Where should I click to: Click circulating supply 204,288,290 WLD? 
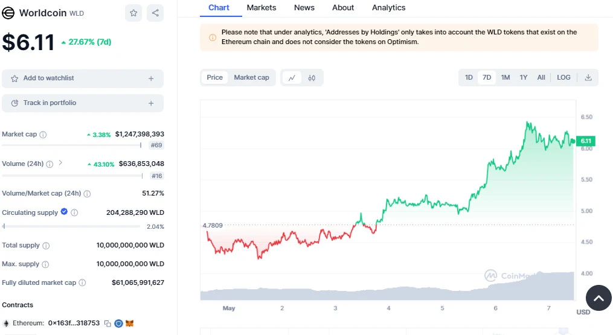(135, 212)
